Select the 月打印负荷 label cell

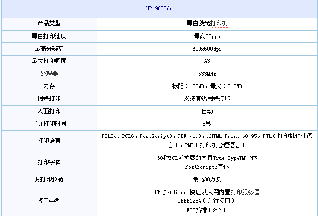[x=49, y=180]
